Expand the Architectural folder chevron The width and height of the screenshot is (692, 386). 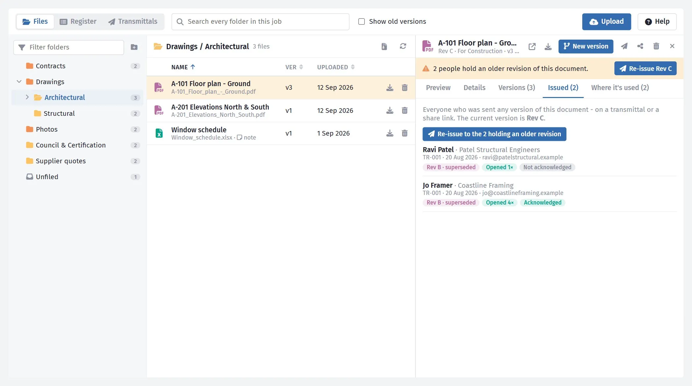(27, 97)
